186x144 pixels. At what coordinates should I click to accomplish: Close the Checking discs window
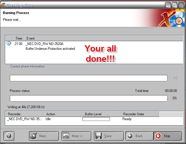pos(181,5)
